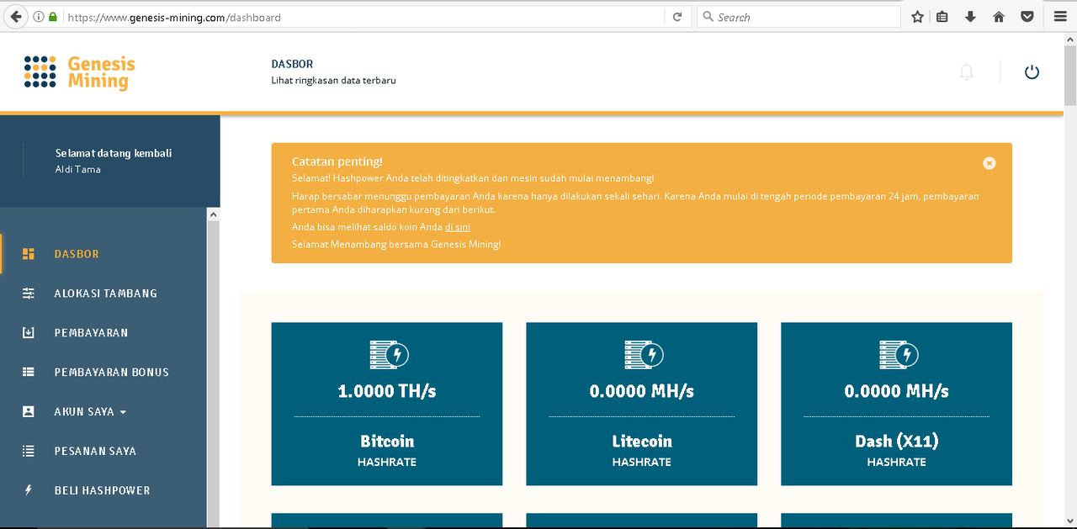Bookmark this page with the star icon

pos(918,17)
